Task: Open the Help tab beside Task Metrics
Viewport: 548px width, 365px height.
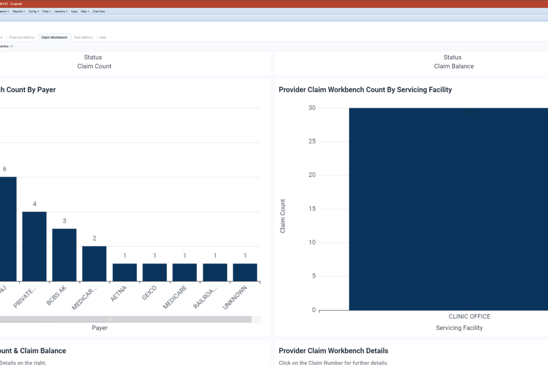Action: (x=103, y=37)
